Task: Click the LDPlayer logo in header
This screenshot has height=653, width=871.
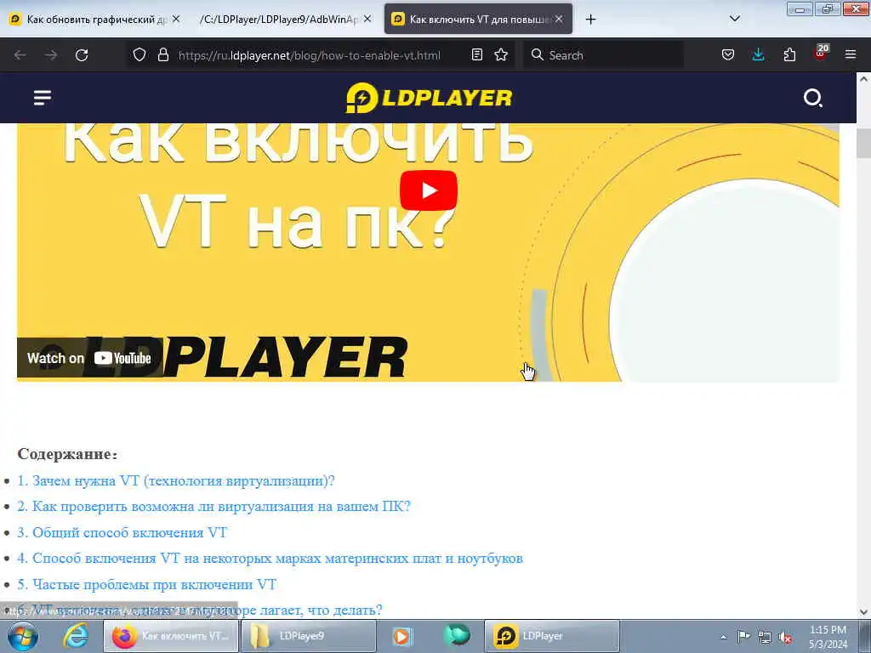Action: coord(429,98)
